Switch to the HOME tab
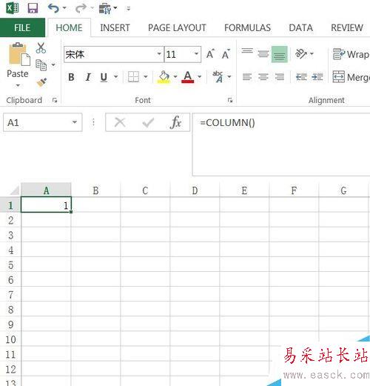This screenshot has height=386, width=370. (x=69, y=27)
